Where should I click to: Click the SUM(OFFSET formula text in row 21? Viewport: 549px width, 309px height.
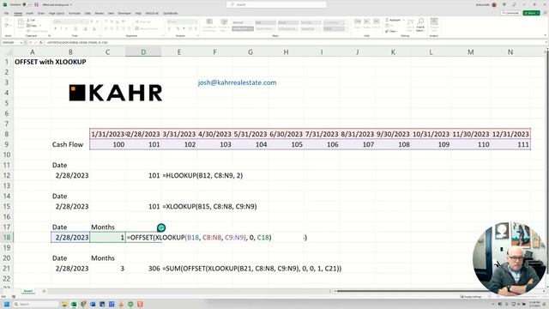252,269
